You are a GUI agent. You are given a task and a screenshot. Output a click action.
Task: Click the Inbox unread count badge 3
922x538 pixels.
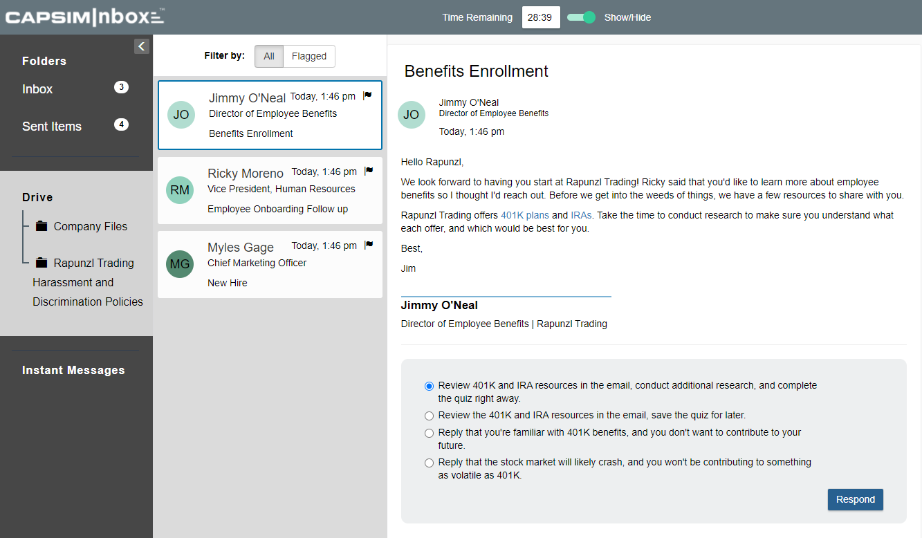click(x=121, y=87)
